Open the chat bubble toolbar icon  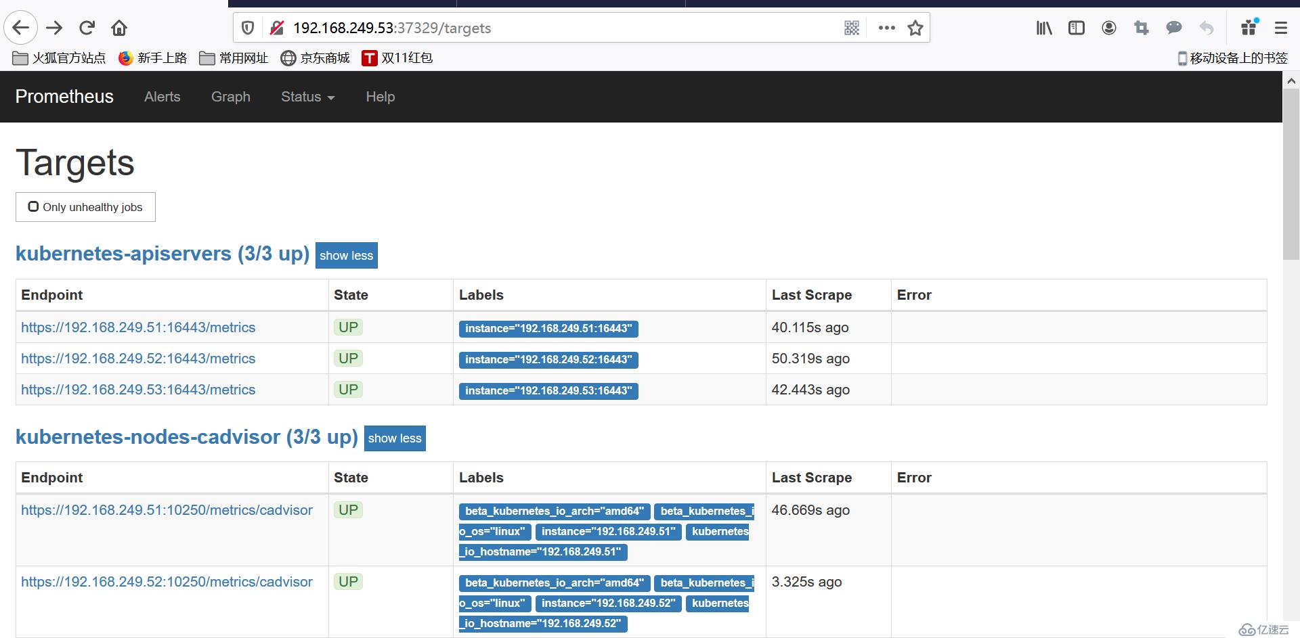[x=1174, y=28]
